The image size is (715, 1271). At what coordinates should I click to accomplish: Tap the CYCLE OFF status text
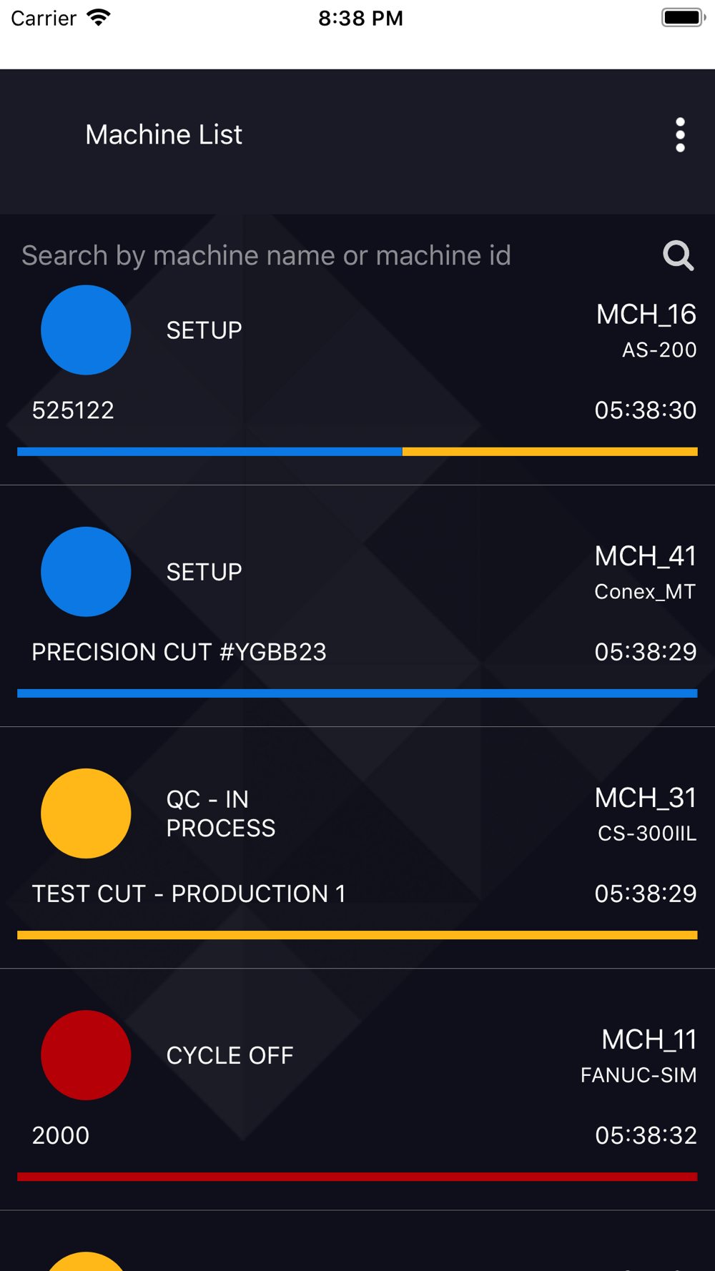pyautogui.click(x=230, y=1055)
